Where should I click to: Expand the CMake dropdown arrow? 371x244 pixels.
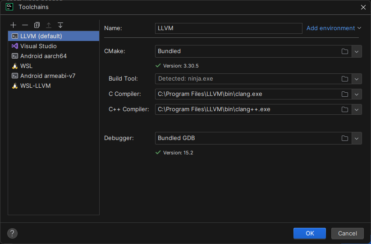(357, 51)
